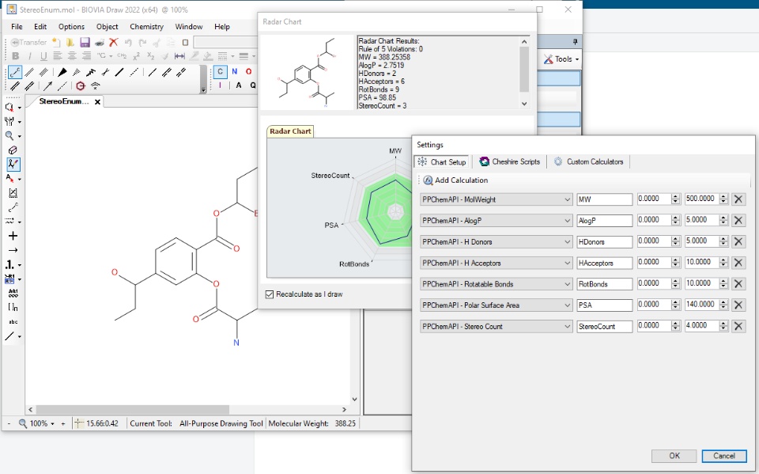Image resolution: width=759 pixels, height=474 pixels.
Task: Click the canvas horizontal scrollbar thumb
Action: point(133,410)
